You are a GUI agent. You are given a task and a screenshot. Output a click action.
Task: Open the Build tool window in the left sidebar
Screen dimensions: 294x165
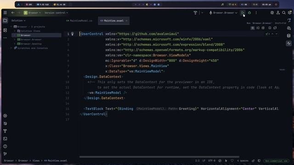[x=5, y=131]
